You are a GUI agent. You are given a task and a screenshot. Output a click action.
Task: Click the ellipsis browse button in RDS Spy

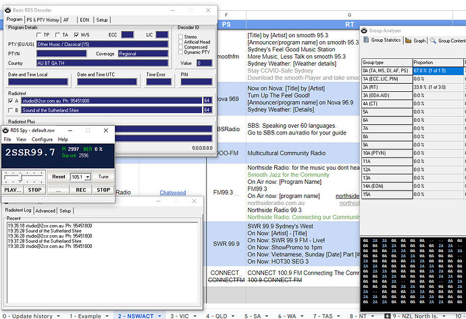59,190
